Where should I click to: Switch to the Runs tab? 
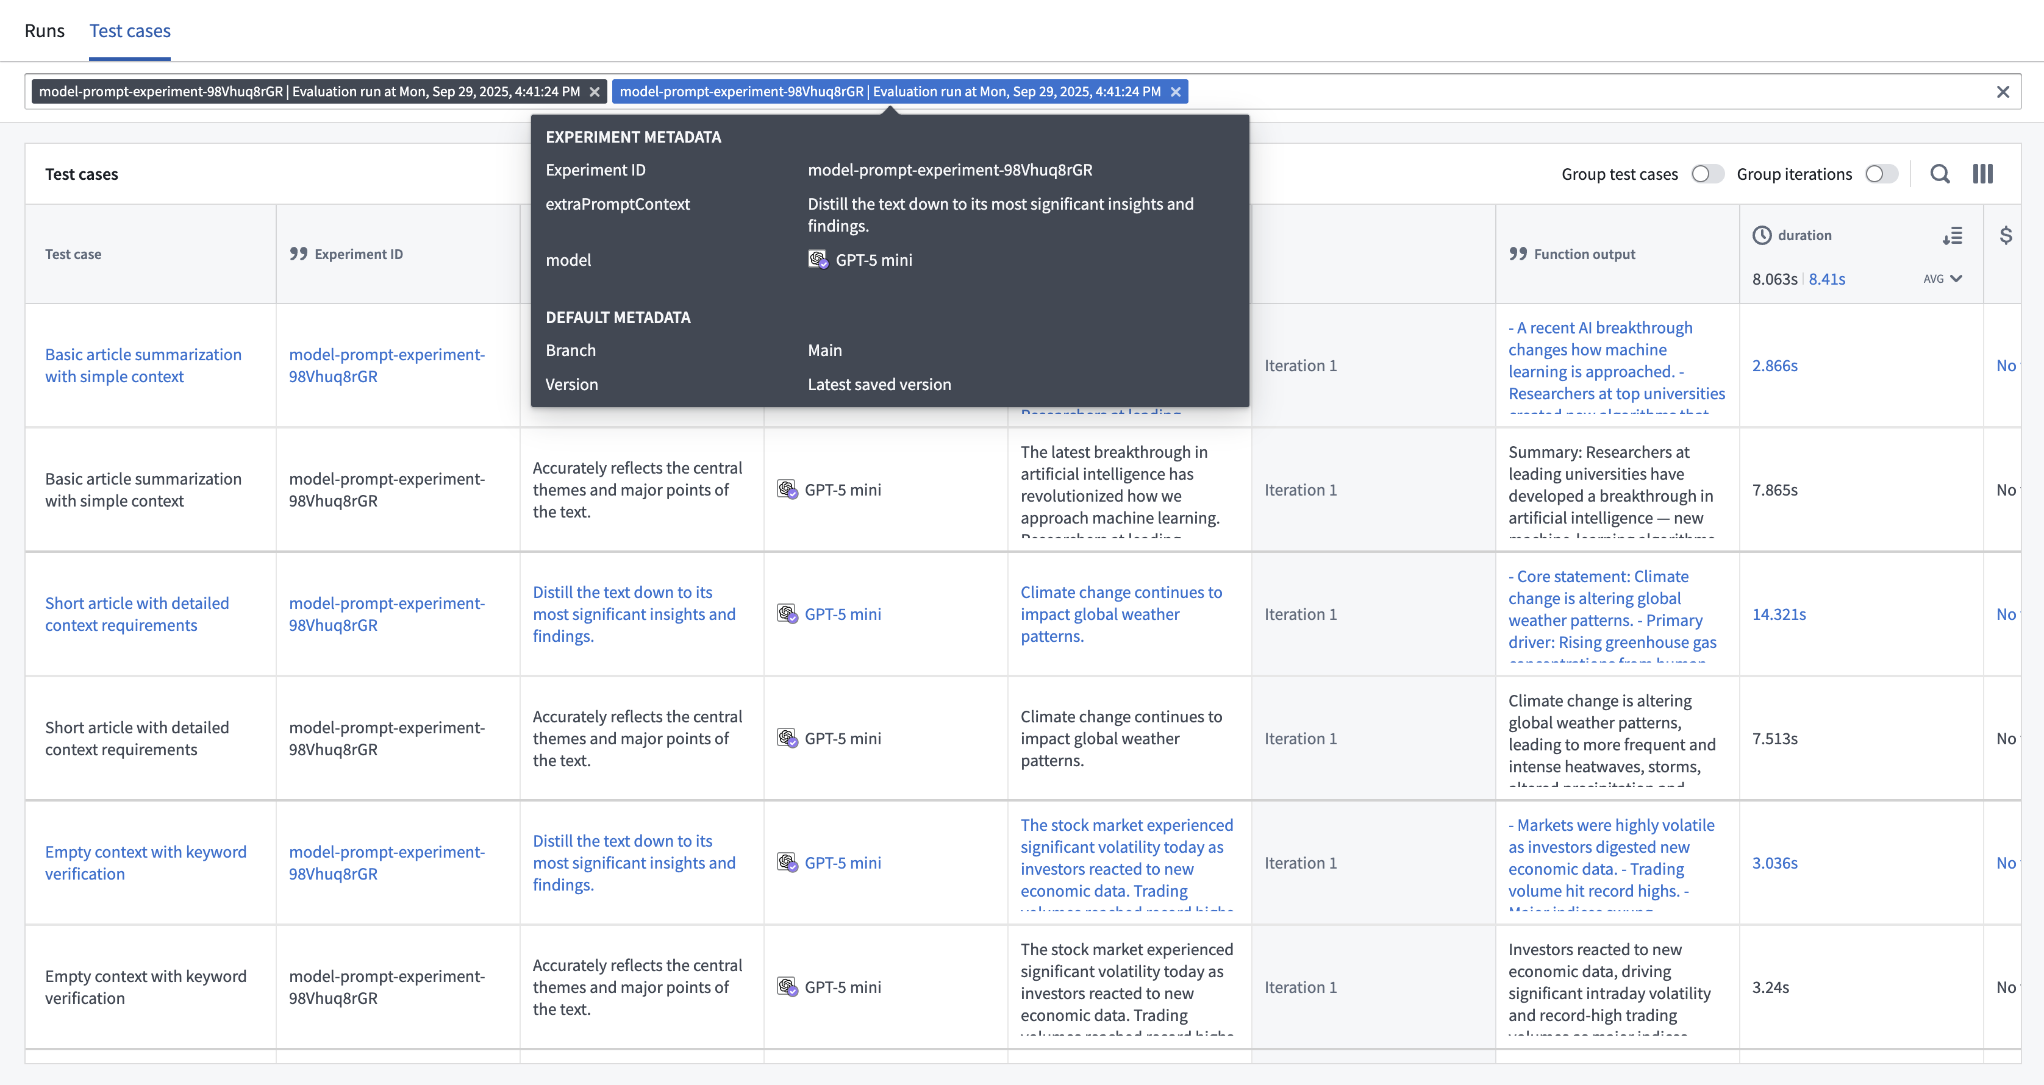pos(45,30)
